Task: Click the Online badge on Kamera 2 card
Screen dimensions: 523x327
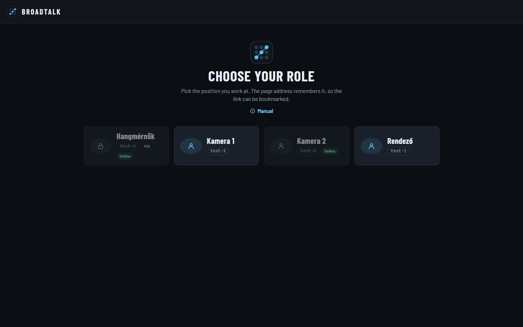Action: pyautogui.click(x=330, y=151)
